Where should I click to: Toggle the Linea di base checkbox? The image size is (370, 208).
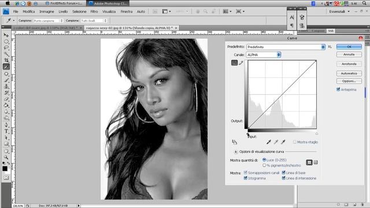pos(284,173)
